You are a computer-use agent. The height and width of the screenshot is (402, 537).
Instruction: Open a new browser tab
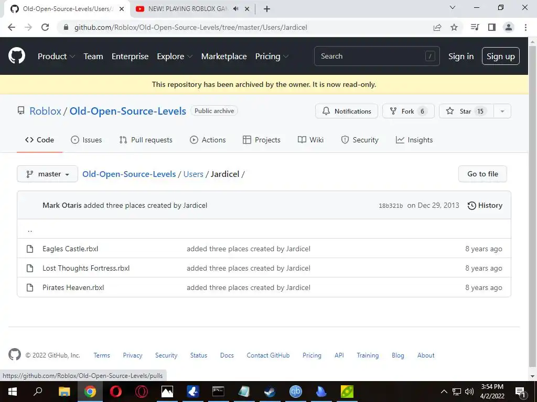pyautogui.click(x=267, y=9)
